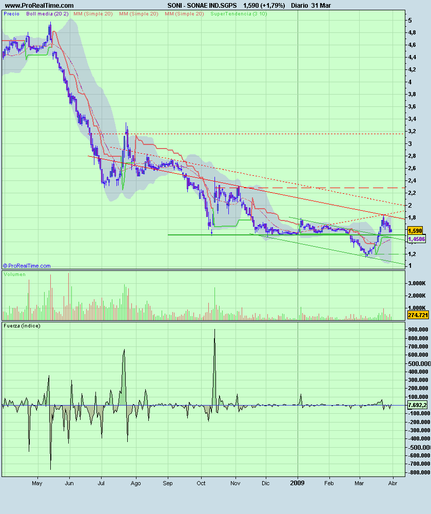Click the Mar label on time axis
Image resolution: width=431 pixels, height=514 pixels.
pyautogui.click(x=359, y=483)
